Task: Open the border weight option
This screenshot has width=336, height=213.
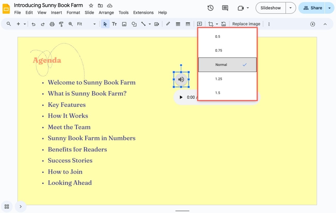Action: click(178, 24)
